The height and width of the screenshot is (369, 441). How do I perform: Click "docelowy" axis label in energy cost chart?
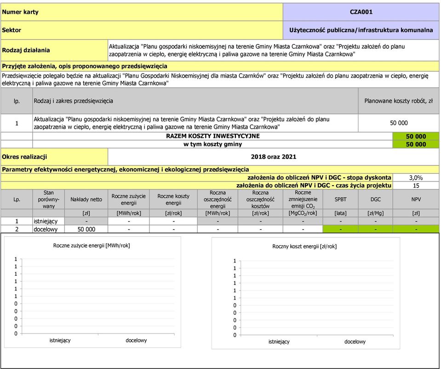(355, 342)
